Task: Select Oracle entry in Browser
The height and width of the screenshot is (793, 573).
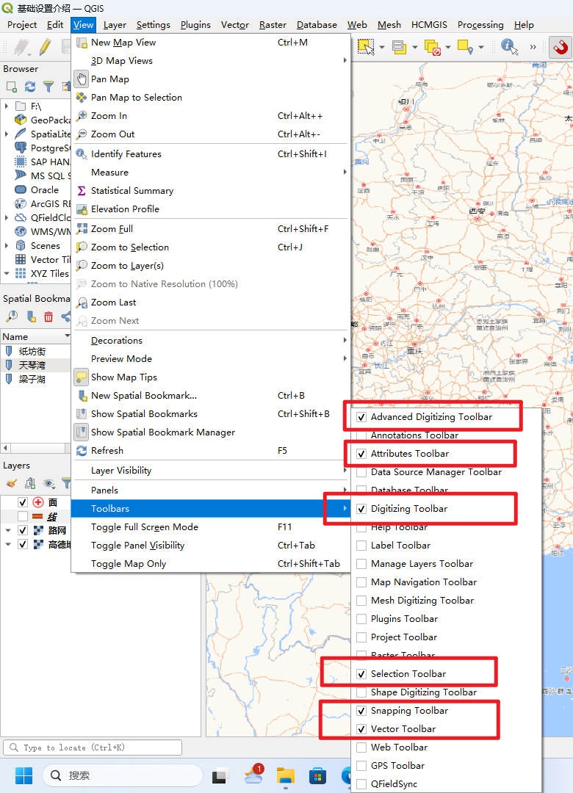Action: click(45, 190)
